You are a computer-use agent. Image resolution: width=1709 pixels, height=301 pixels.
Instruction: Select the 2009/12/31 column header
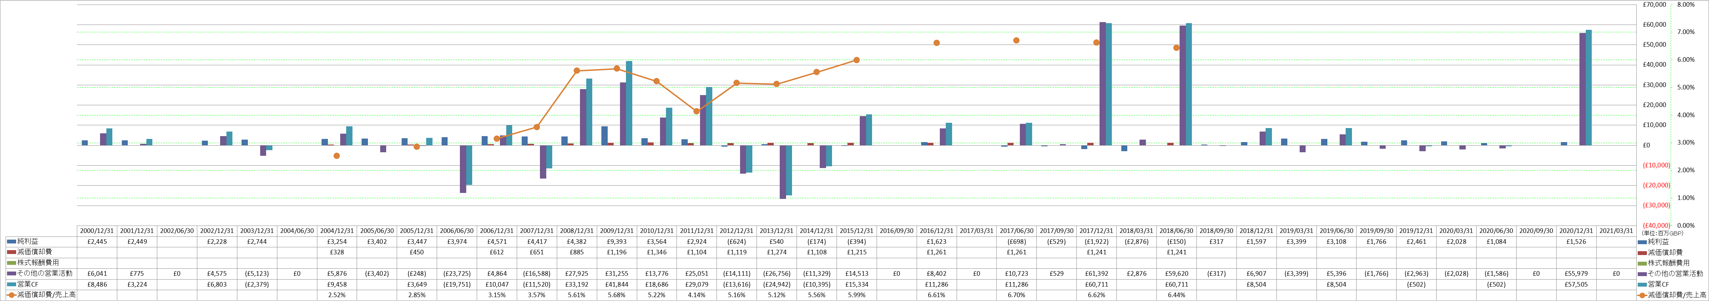(x=616, y=232)
